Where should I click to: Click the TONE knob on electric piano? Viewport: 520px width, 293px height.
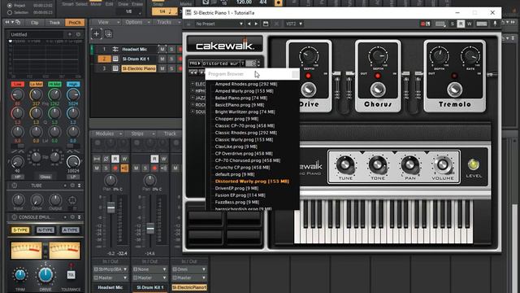377,164
